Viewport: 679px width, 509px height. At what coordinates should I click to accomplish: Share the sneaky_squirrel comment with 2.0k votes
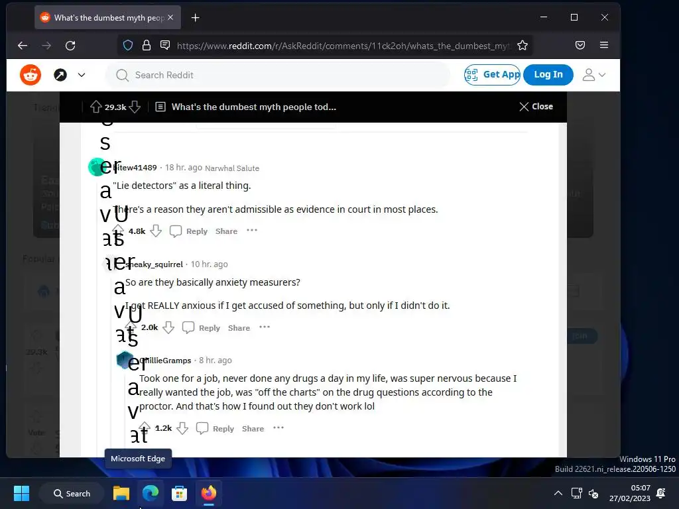[x=239, y=328]
